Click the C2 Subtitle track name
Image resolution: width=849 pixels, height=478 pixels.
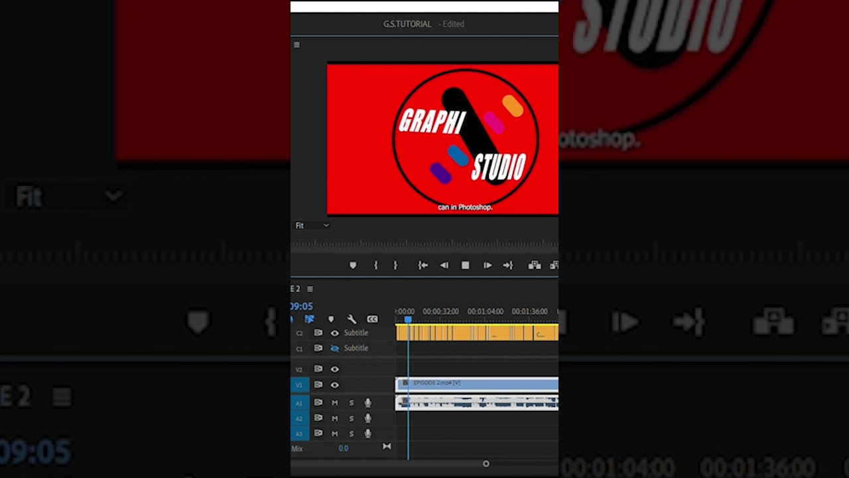[356, 333]
